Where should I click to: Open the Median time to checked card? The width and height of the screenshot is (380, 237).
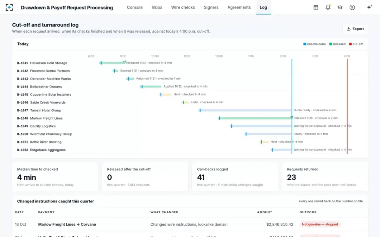tap(55, 177)
